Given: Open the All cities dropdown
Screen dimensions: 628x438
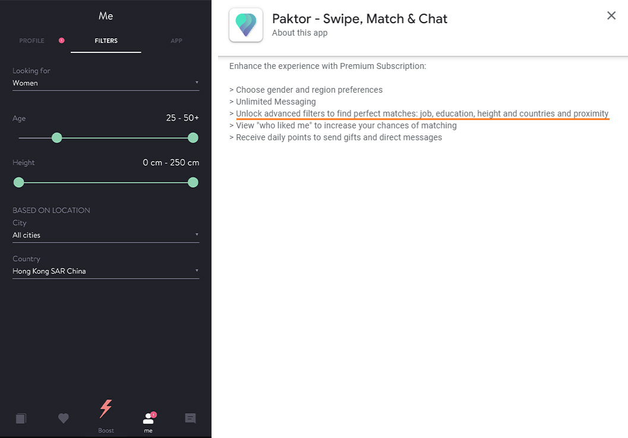Looking at the screenshot, I should click(x=106, y=235).
